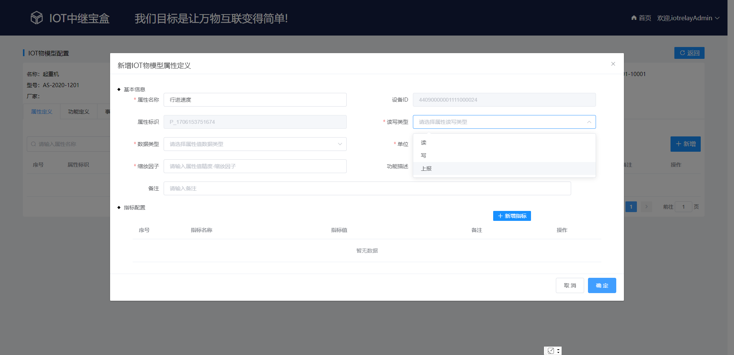Open the 首页 link

[641, 18]
